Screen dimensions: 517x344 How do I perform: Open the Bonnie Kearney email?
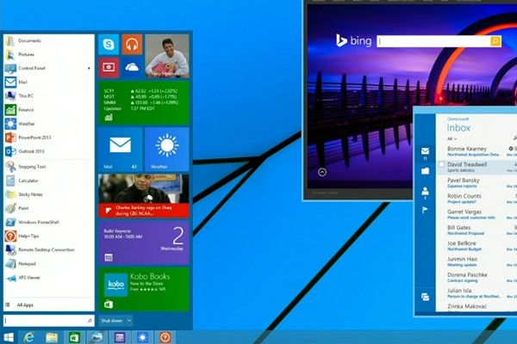coord(477,151)
